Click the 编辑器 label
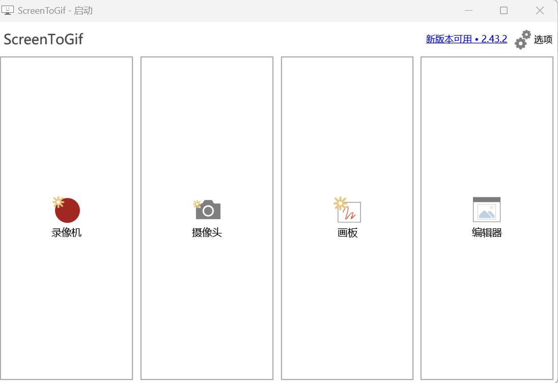The width and height of the screenshot is (558, 383). coord(487,232)
